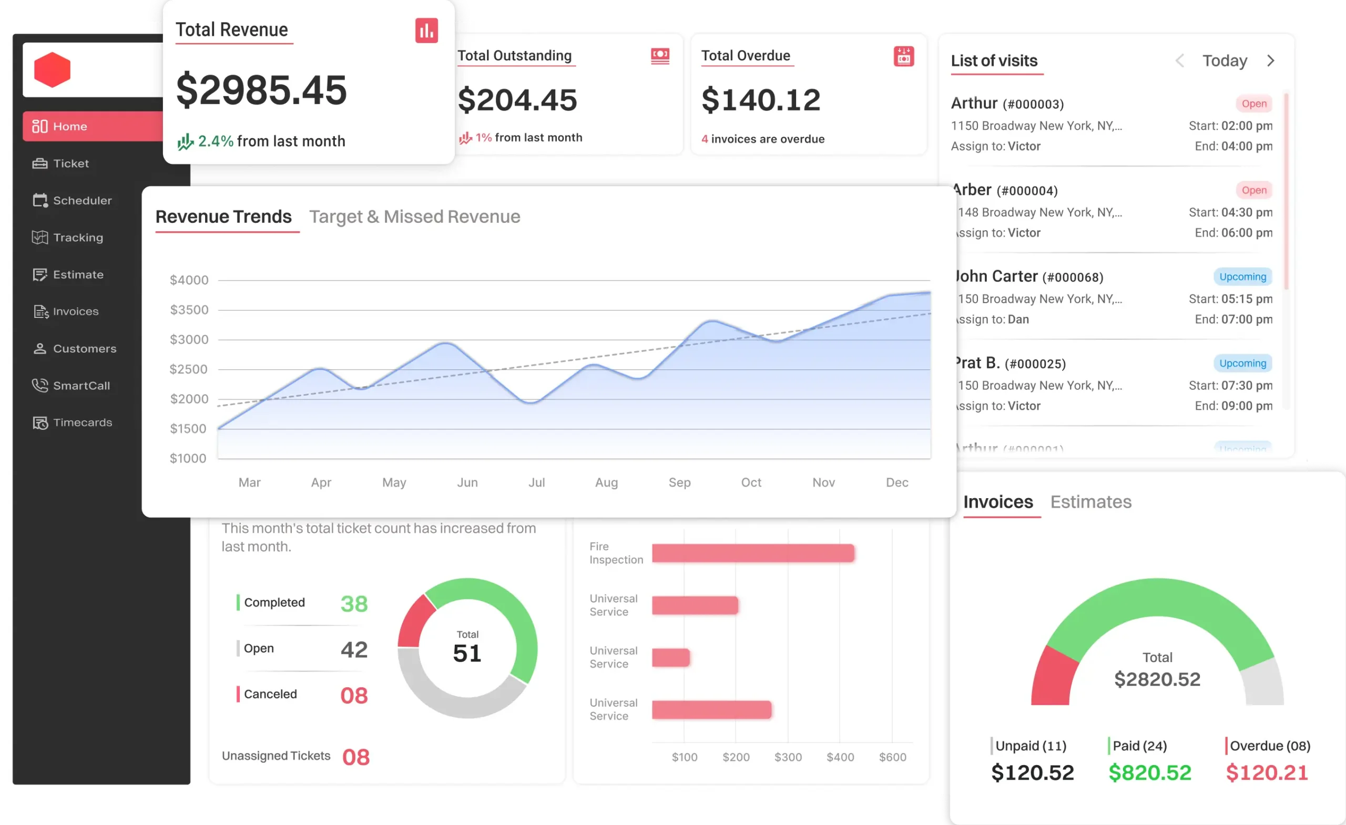
Task: Click the Total Revenue card title
Action: (232, 30)
